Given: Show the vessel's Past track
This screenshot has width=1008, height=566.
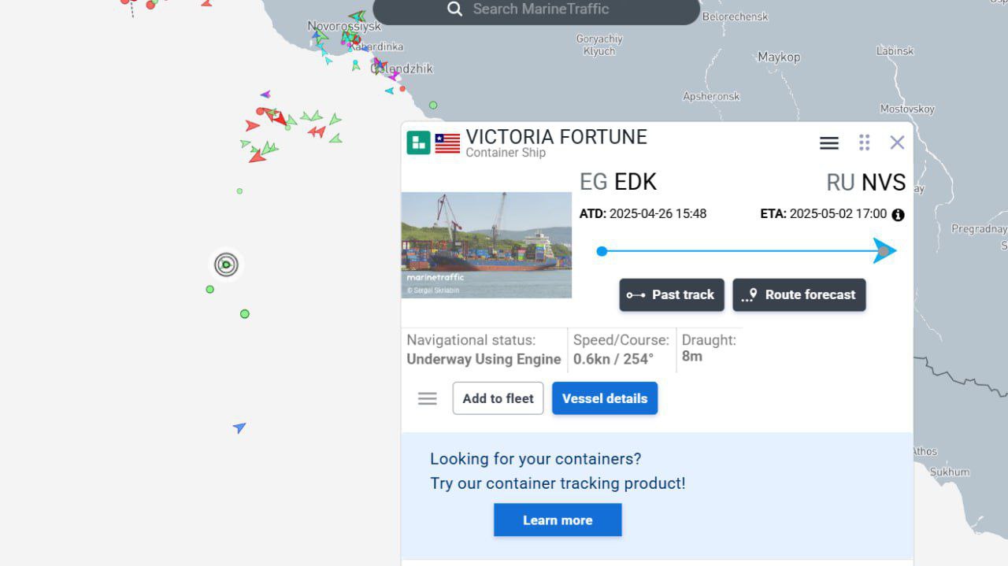Looking at the screenshot, I should 671,294.
